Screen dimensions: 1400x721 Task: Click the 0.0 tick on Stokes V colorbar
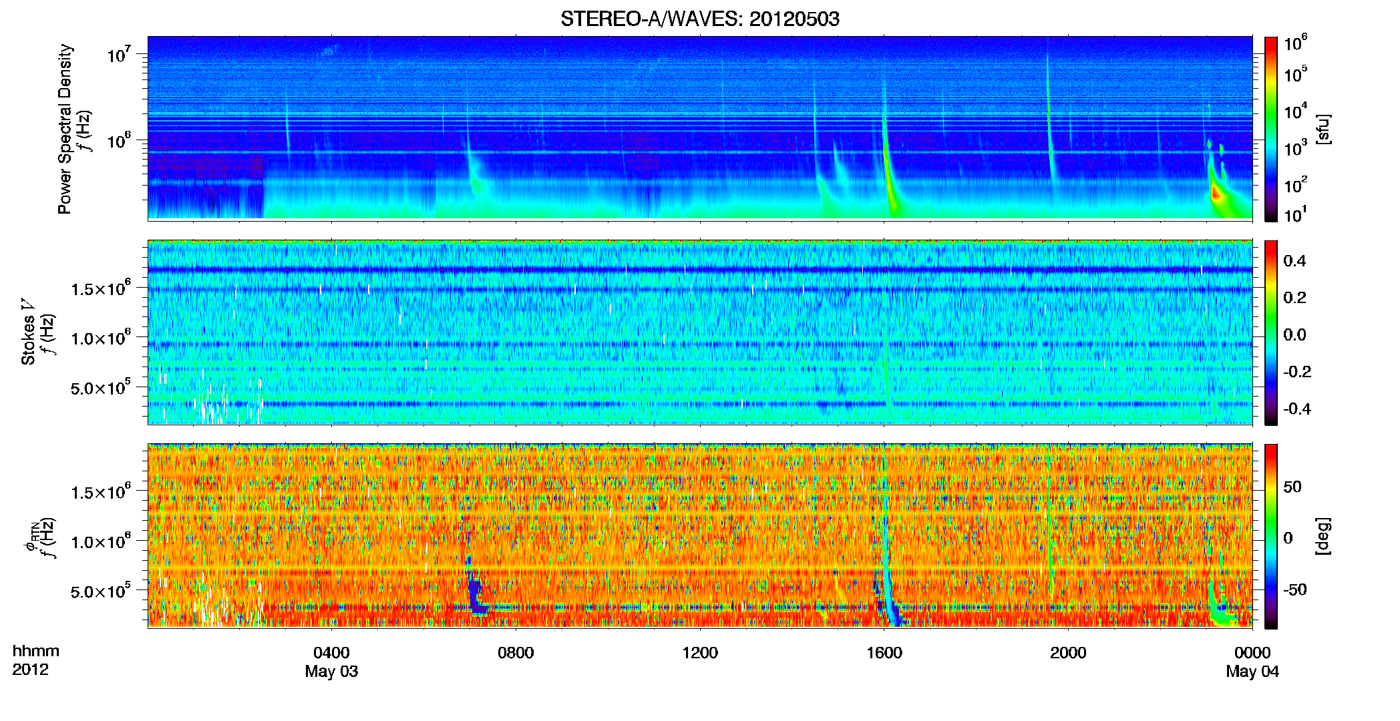1294,334
